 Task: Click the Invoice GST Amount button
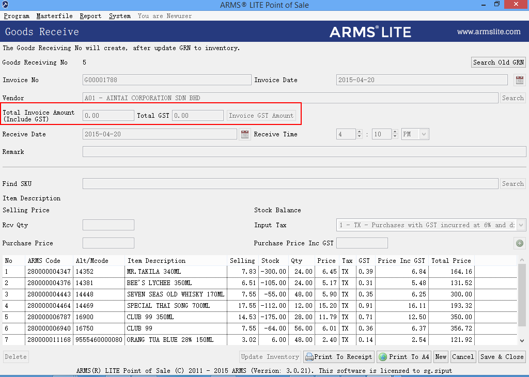(x=261, y=116)
